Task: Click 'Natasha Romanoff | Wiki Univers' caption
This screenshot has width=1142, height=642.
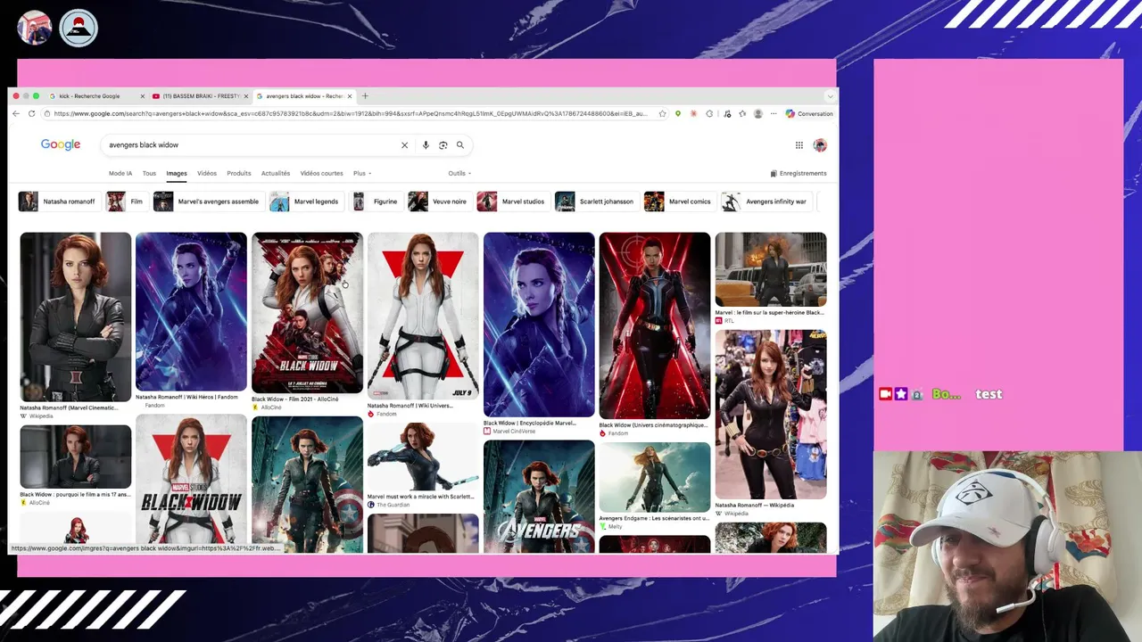Action: 410,406
